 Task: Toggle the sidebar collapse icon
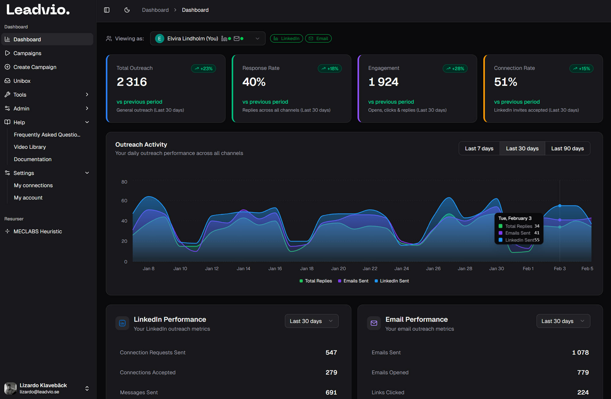coord(107,10)
